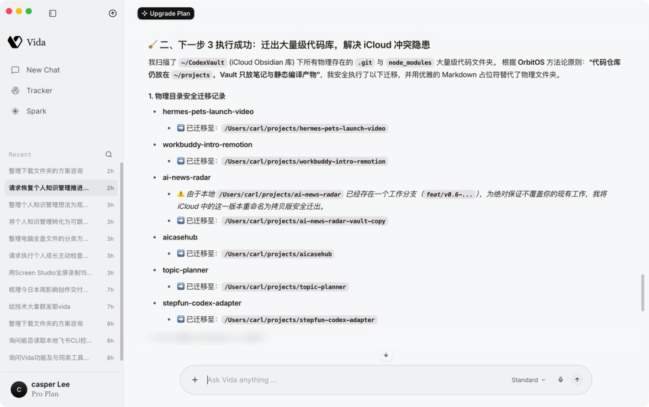The height and width of the screenshot is (407, 649).
Task: Click the feat/v0.6-... branch code tag
Action: (449, 194)
